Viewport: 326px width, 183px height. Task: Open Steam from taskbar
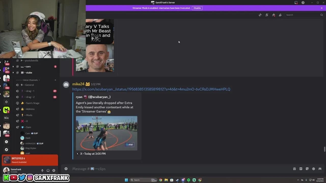pos(177,180)
